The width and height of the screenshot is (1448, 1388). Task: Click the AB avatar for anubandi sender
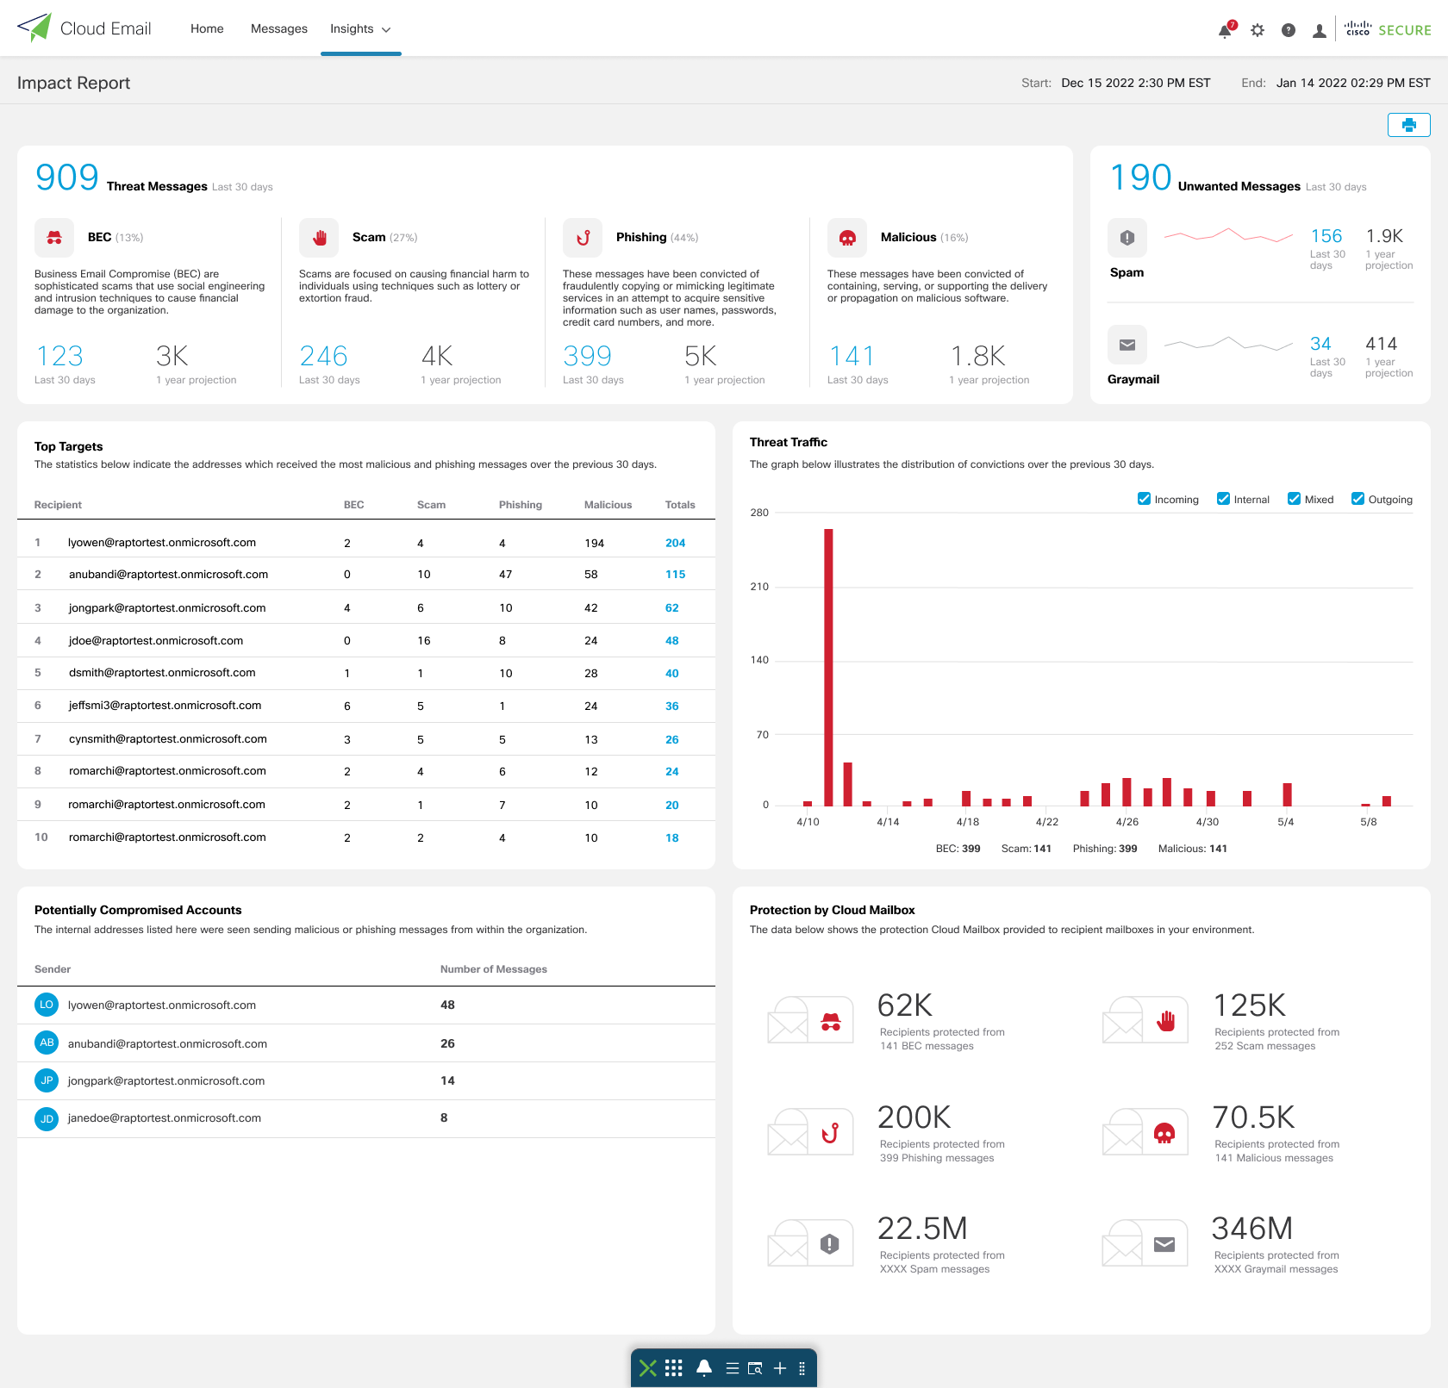(x=47, y=1043)
